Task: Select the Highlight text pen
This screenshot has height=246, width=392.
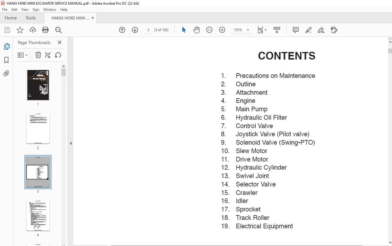Action: point(309,30)
